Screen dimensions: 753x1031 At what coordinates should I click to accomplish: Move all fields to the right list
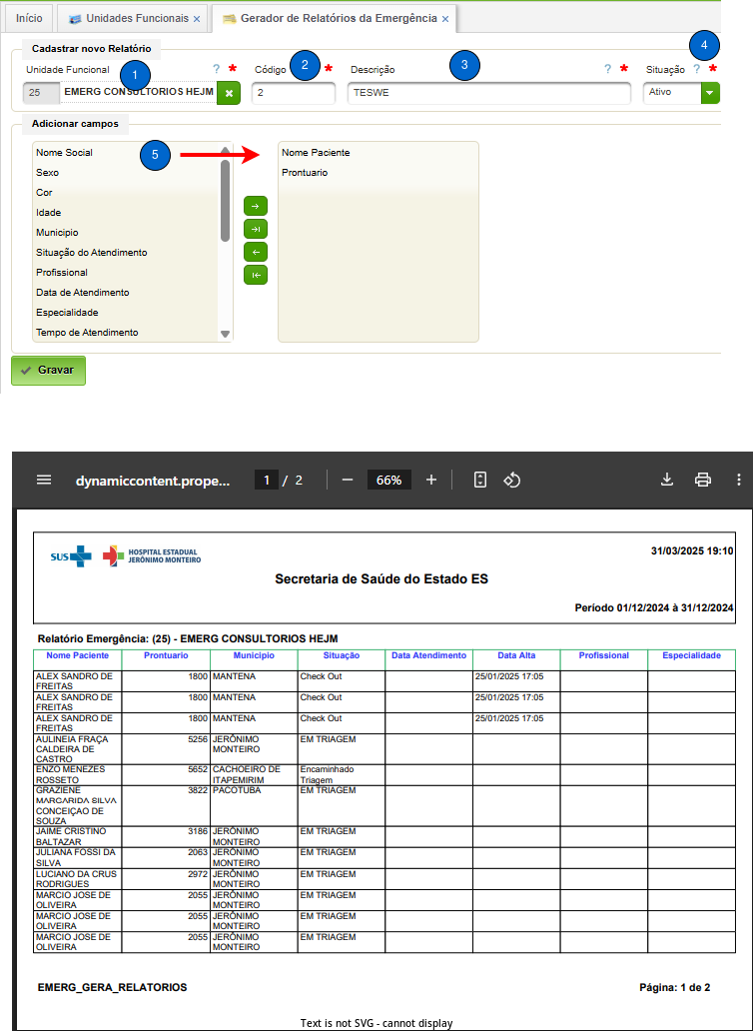pos(256,229)
